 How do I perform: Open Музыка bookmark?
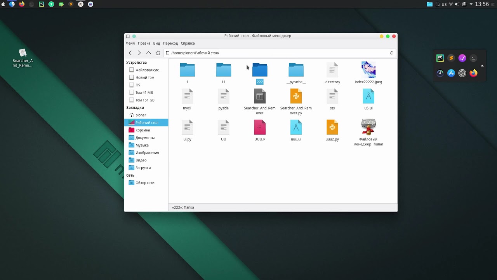click(x=146, y=145)
